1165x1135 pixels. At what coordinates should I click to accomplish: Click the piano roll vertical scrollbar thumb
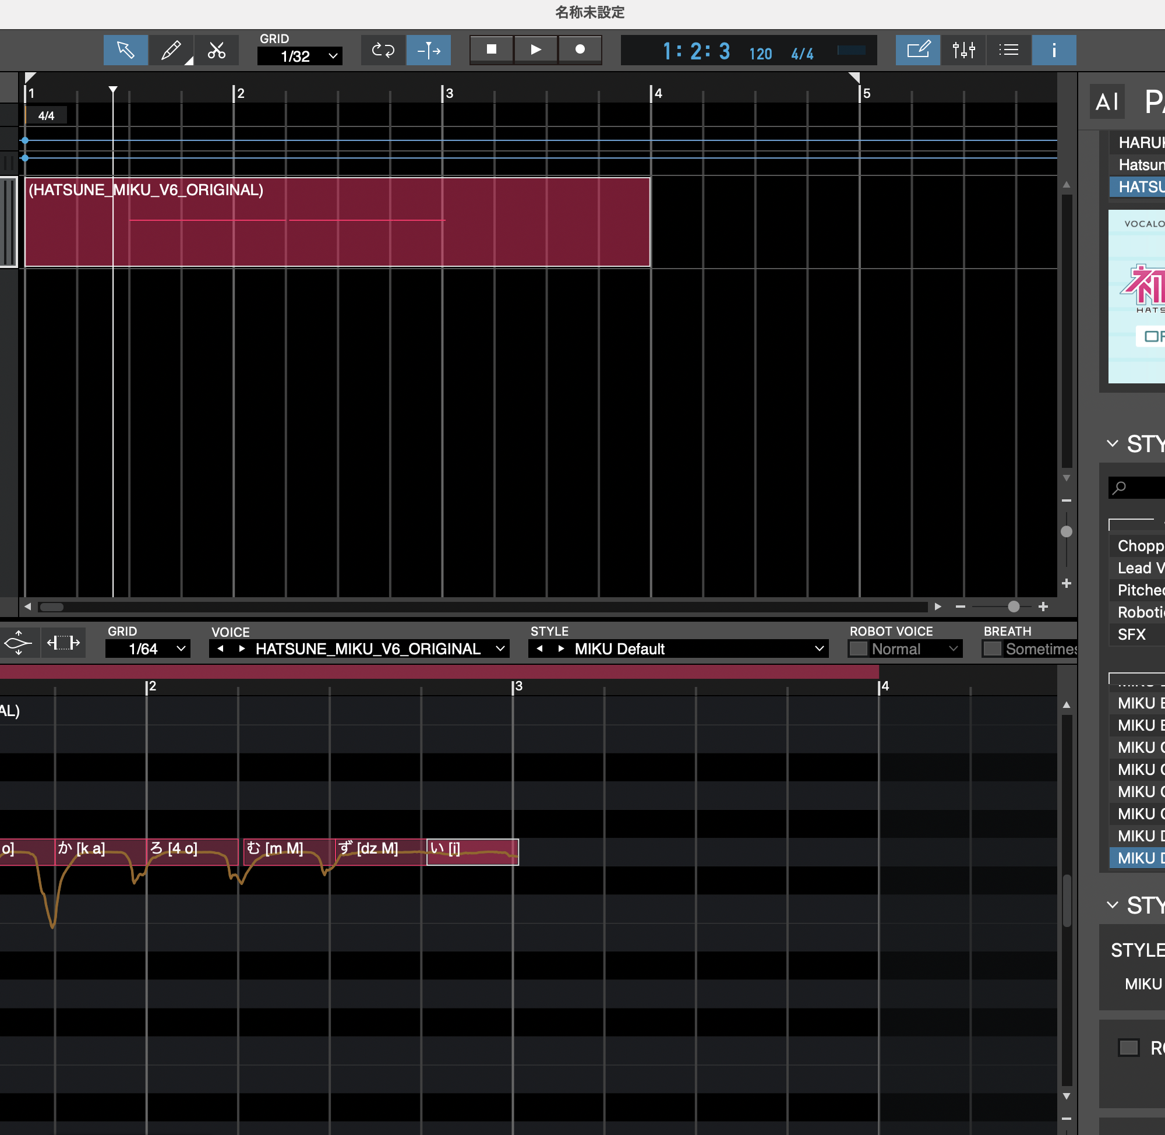(x=1067, y=900)
